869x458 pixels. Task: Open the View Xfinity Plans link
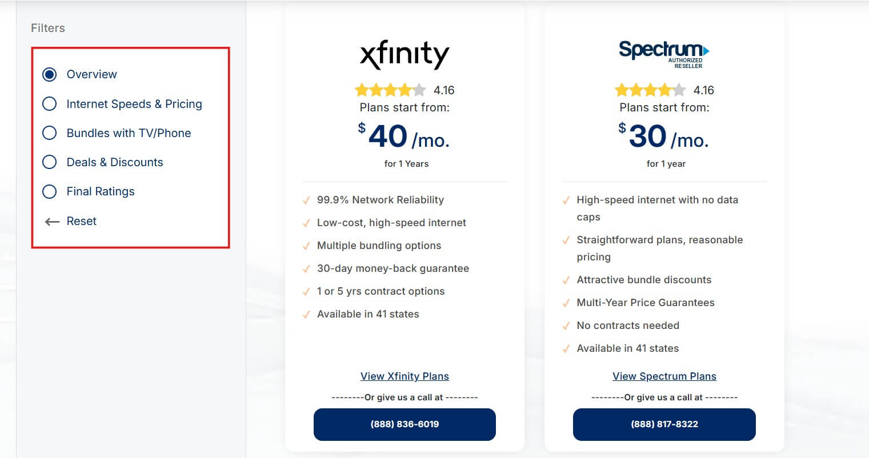coord(405,376)
